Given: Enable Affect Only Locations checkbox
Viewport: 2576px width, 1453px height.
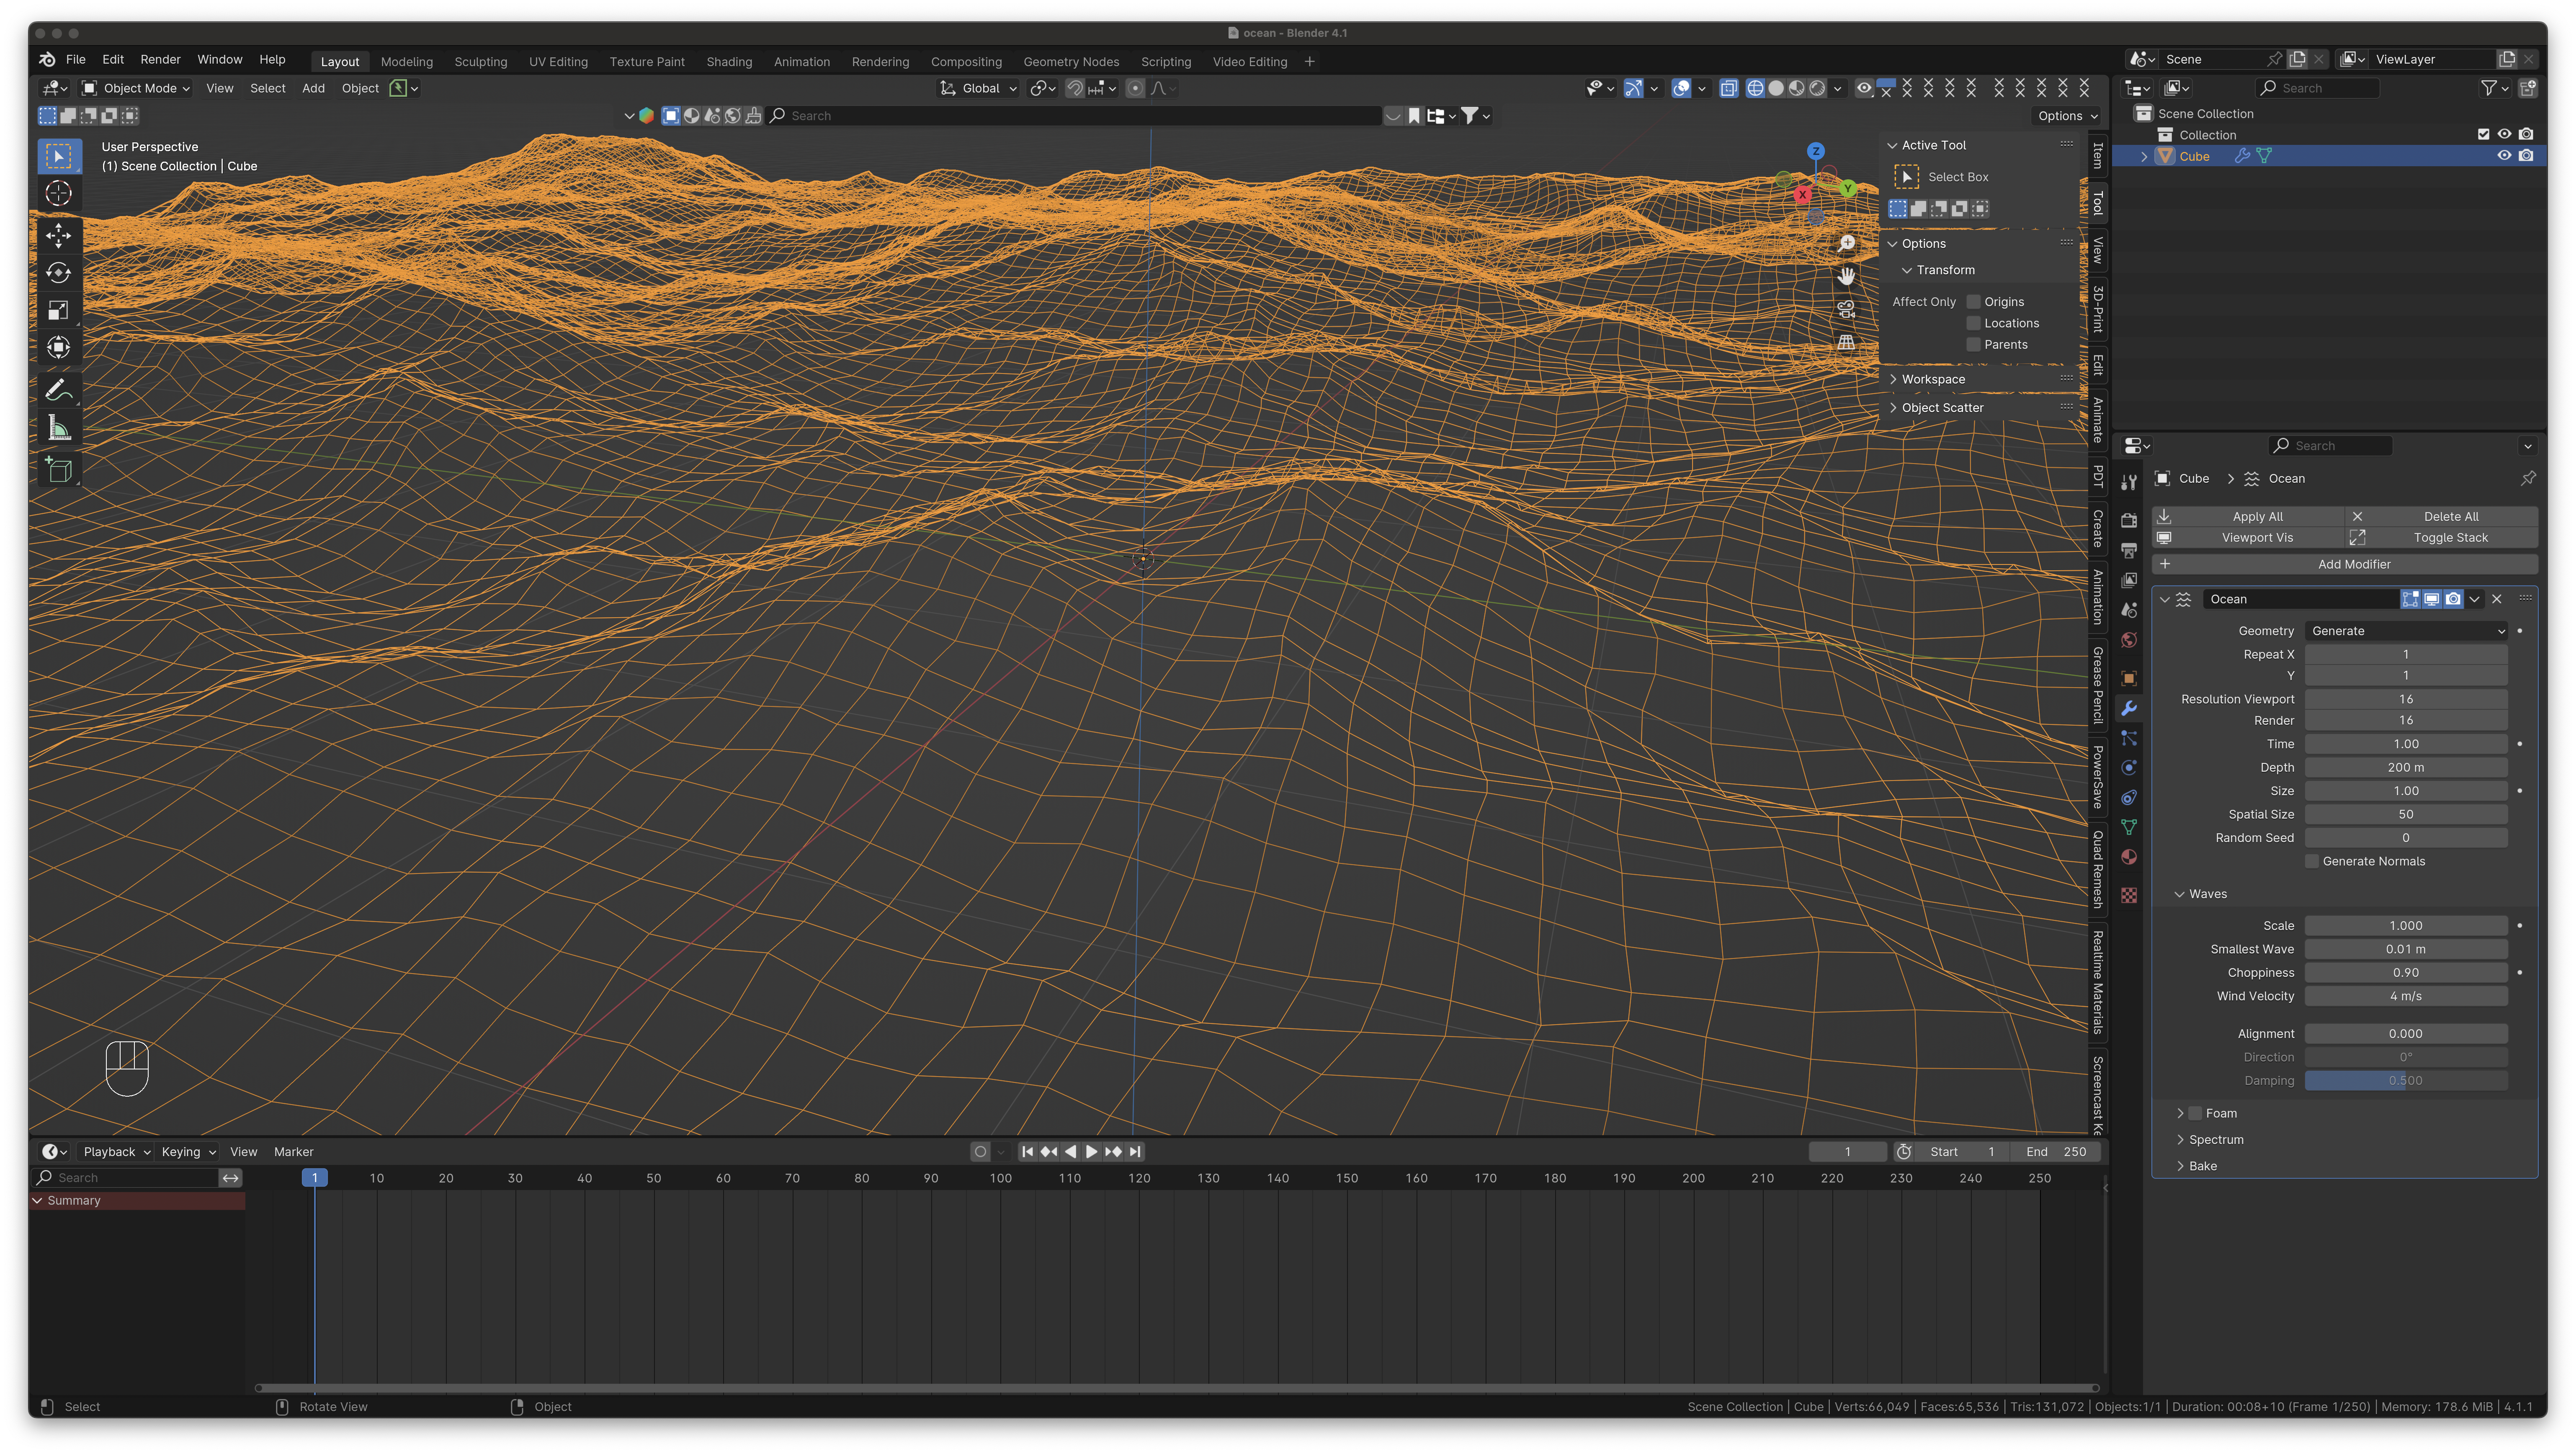Looking at the screenshot, I should coord(1974,323).
